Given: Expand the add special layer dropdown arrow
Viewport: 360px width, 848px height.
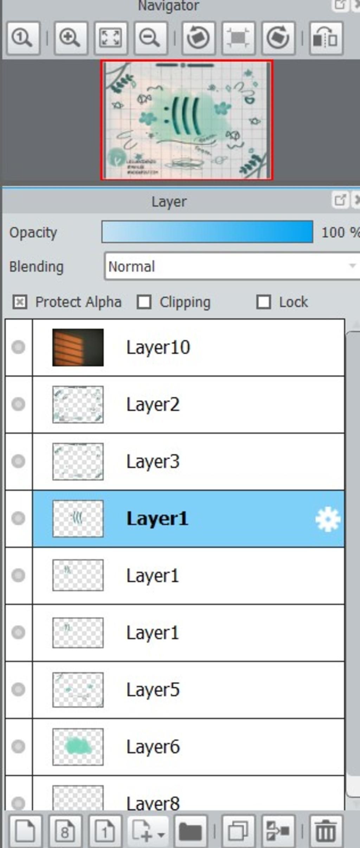Looking at the screenshot, I should coord(161,835).
